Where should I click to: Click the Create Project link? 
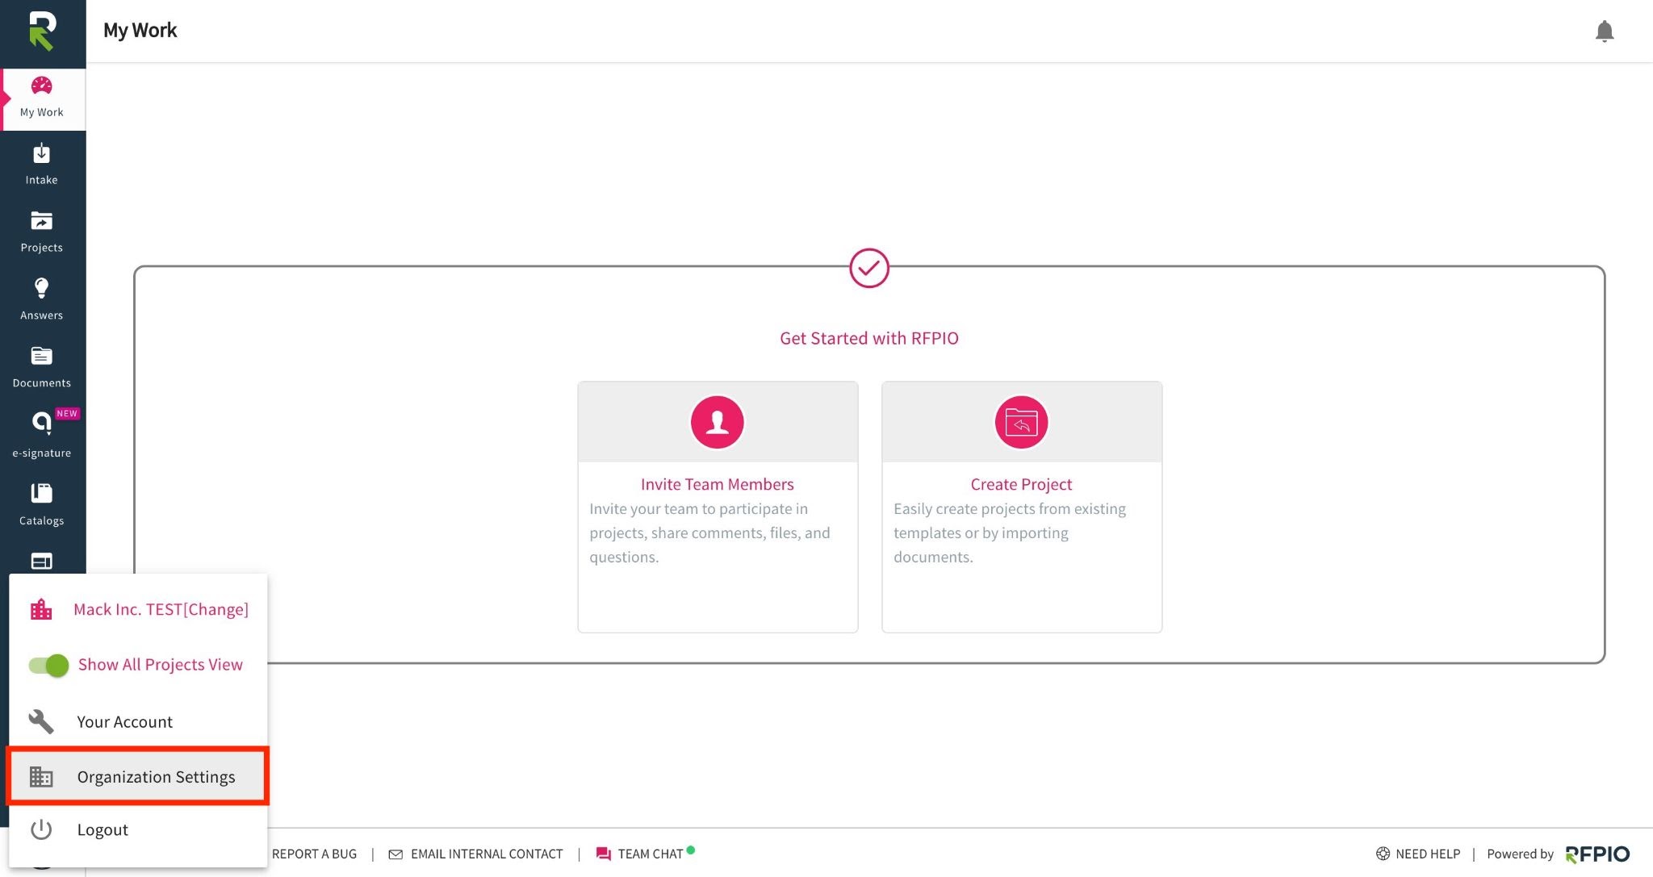click(x=1021, y=484)
